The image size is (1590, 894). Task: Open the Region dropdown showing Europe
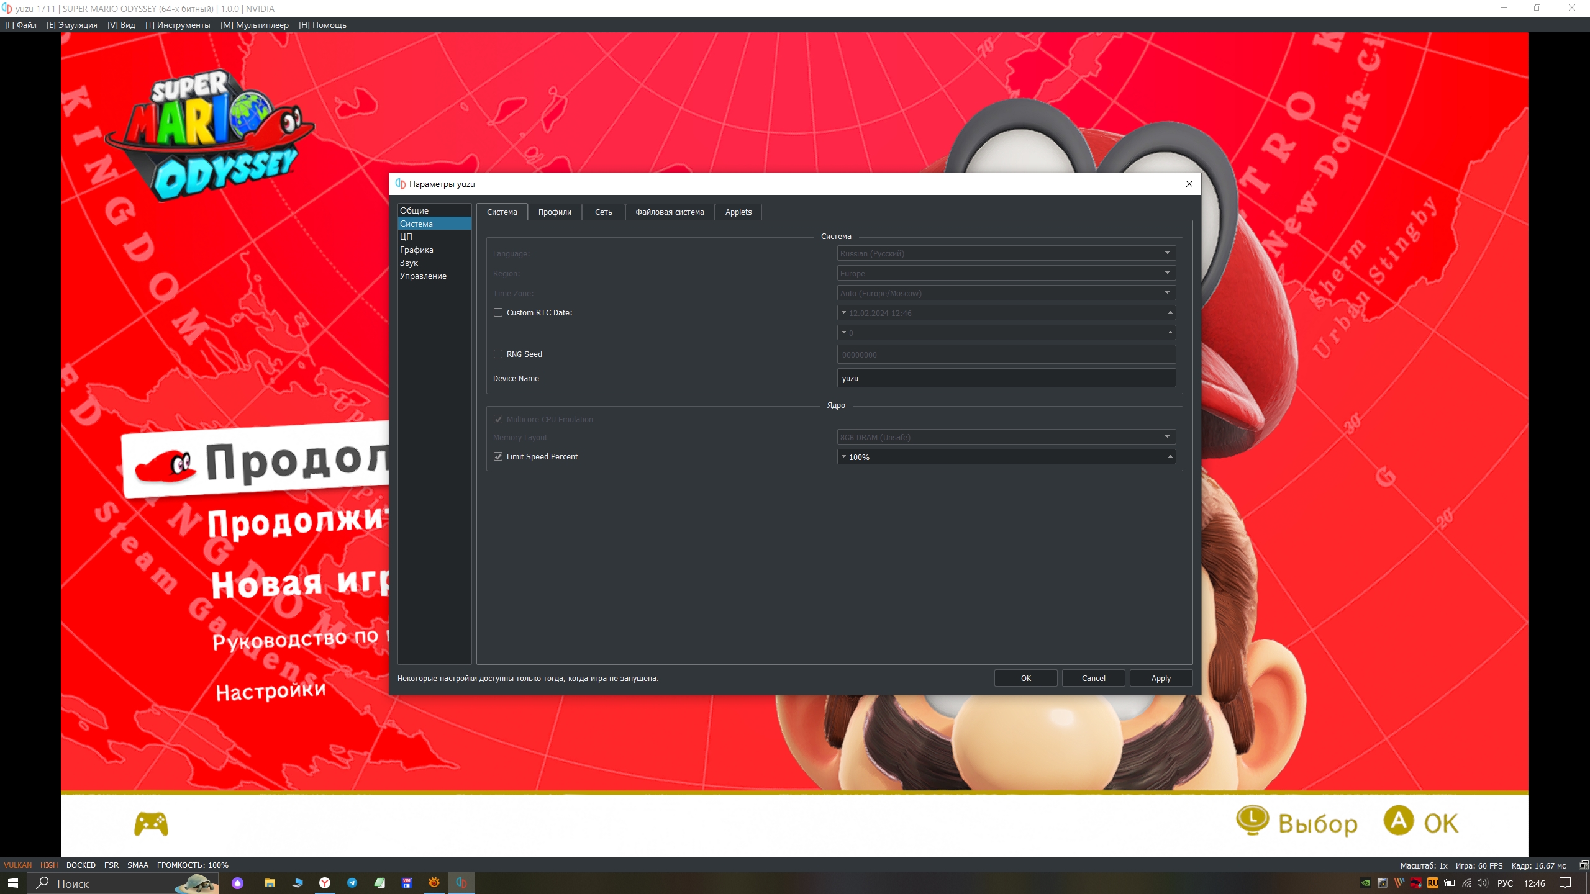pos(1006,273)
